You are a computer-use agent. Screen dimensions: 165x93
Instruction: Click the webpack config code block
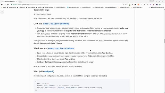click(82, 86)
